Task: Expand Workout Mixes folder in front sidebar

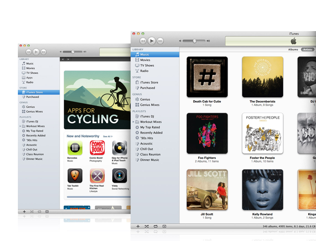Action: click(133, 122)
